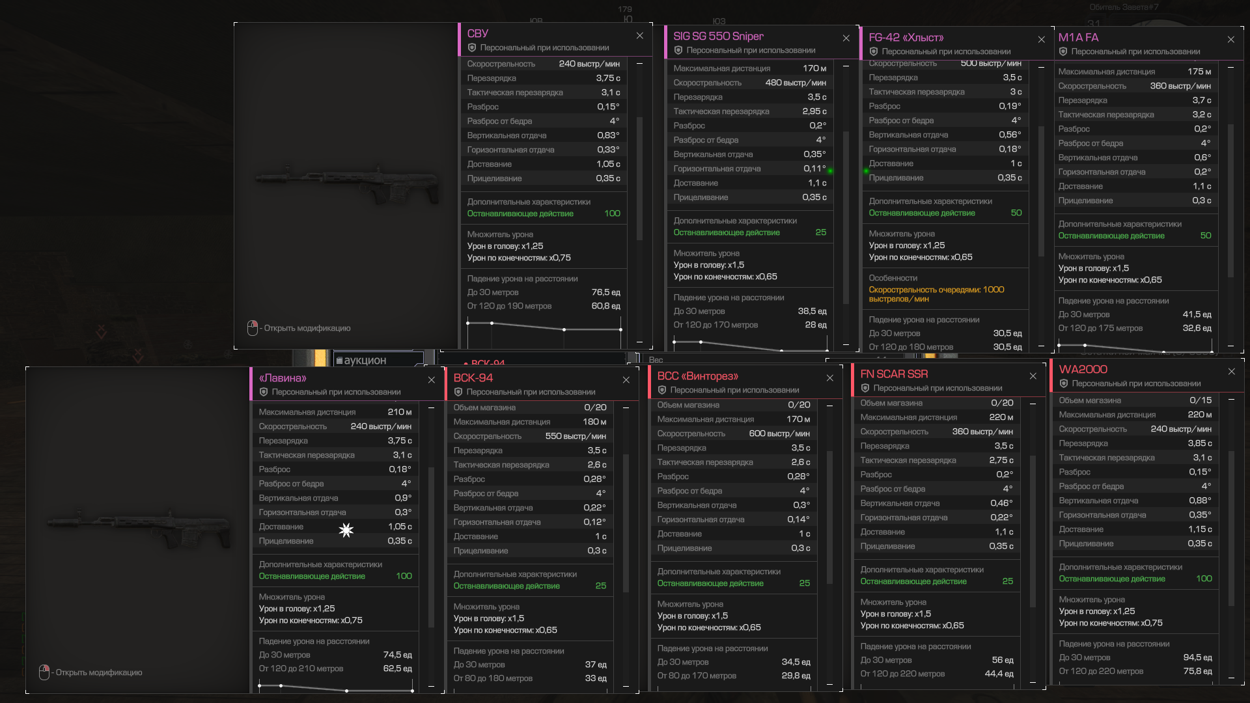The image size is (1250, 703).
Task: Click FN SCAR SSR stopping power 25
Action: tap(1008, 581)
